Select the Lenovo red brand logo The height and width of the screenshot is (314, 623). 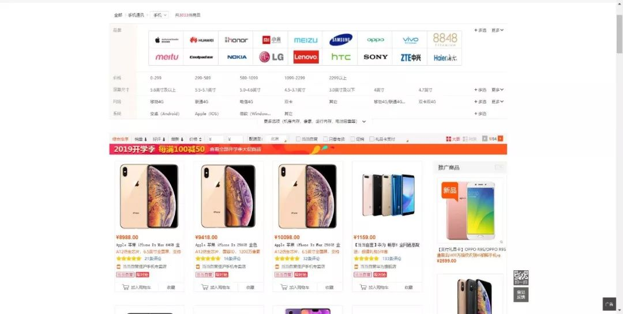[306, 57]
